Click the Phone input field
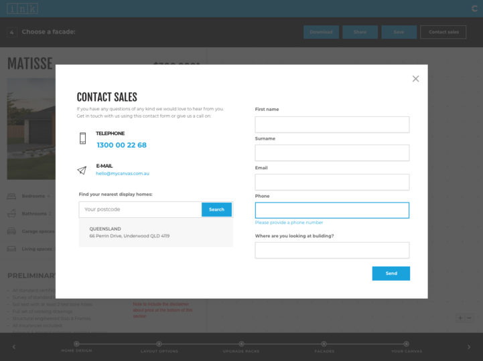This screenshot has width=483, height=361. click(x=332, y=211)
